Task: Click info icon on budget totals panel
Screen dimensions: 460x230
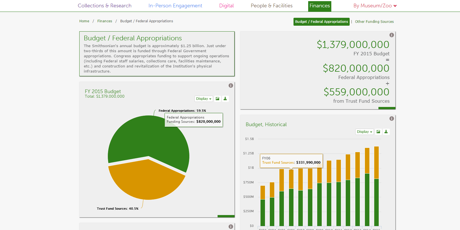Action: 392,35
